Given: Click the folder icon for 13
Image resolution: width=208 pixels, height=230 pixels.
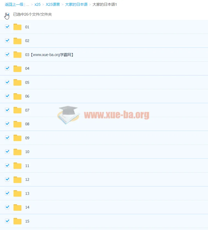Looking at the screenshot, I should click(17, 193).
